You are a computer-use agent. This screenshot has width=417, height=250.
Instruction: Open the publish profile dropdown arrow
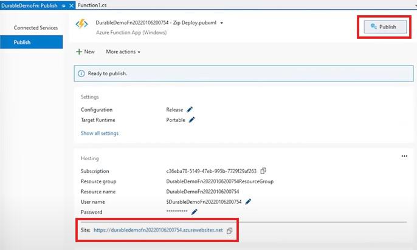click(x=221, y=23)
